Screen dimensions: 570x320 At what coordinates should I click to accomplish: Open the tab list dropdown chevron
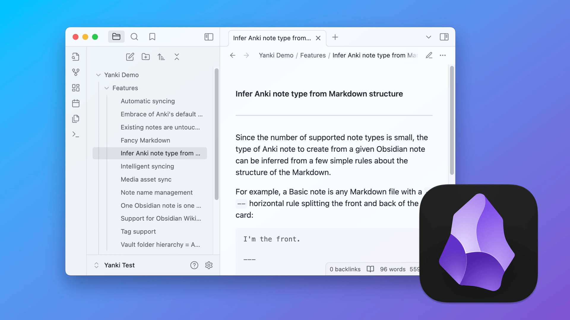point(428,37)
